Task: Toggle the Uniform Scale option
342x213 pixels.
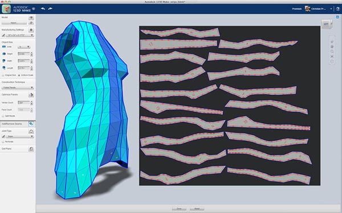Action: tap(19, 75)
